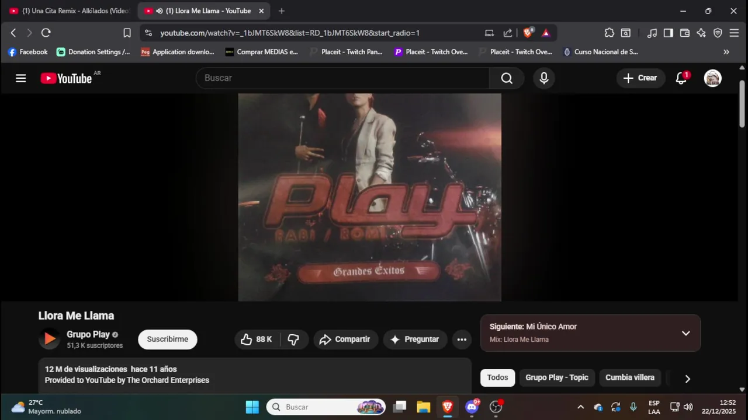Click the video player album artwork
Image resolution: width=748 pixels, height=420 pixels.
(369, 197)
